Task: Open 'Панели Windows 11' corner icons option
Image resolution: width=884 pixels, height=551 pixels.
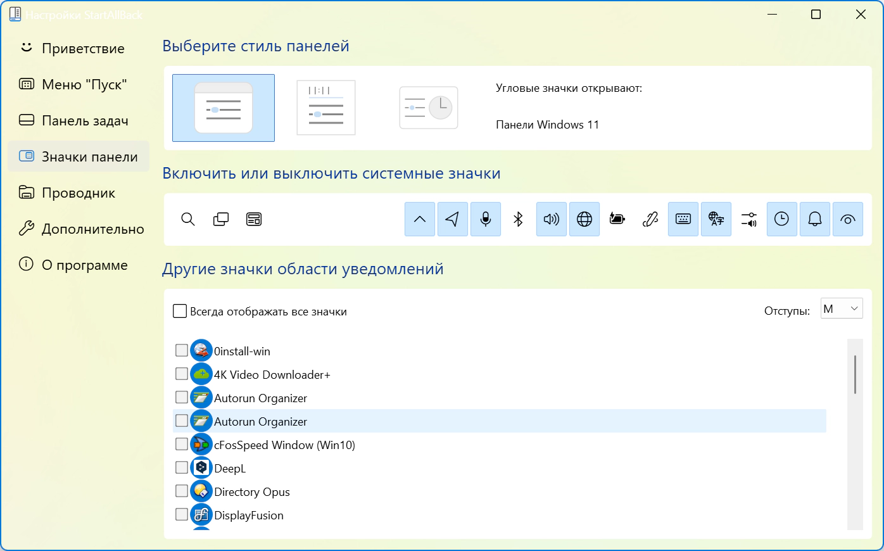Action: pyautogui.click(x=547, y=125)
